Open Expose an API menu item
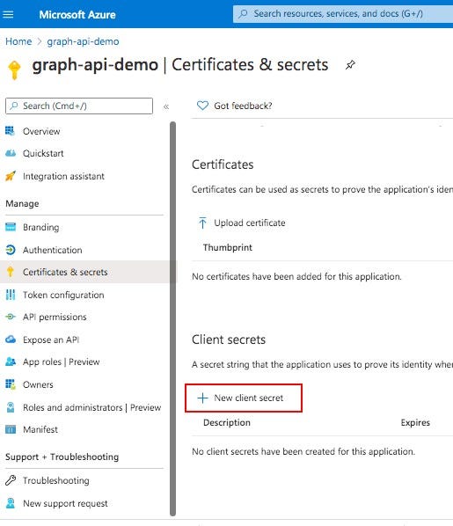 (51, 340)
